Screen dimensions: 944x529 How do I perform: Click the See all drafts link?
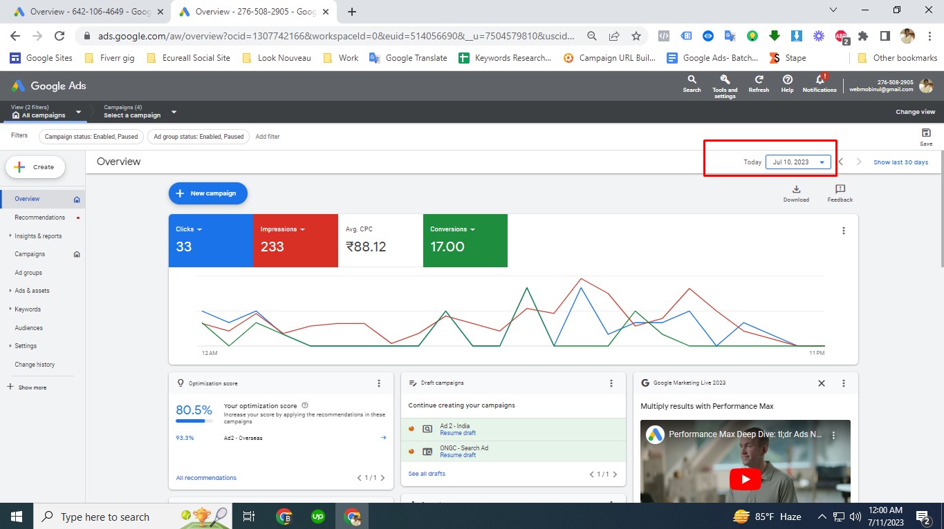(427, 474)
